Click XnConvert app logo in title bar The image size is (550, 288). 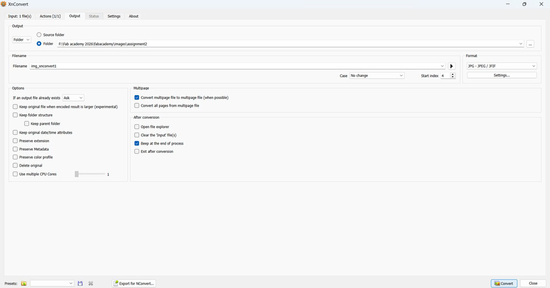(3, 4)
